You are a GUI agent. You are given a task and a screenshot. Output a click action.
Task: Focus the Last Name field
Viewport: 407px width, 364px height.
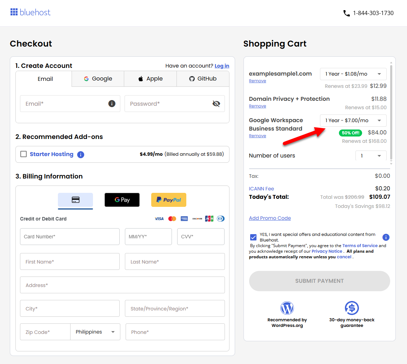(175, 261)
